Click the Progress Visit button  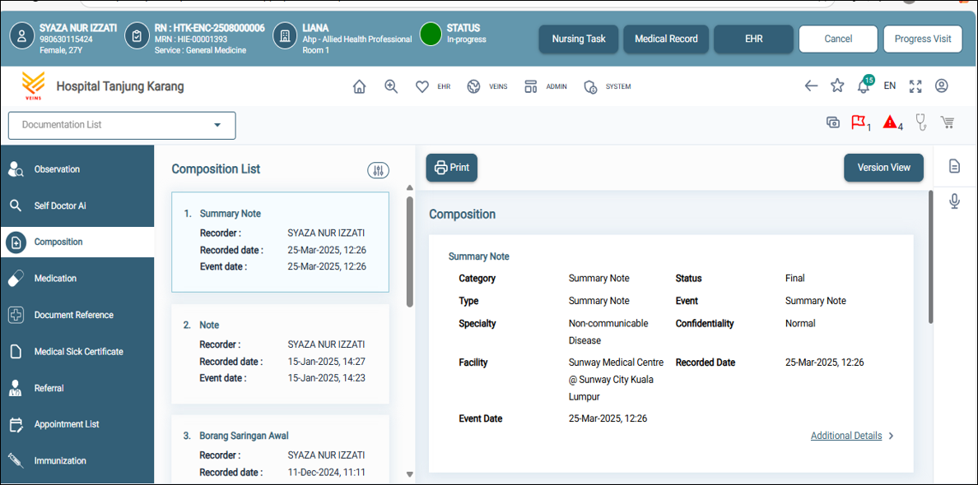click(922, 39)
